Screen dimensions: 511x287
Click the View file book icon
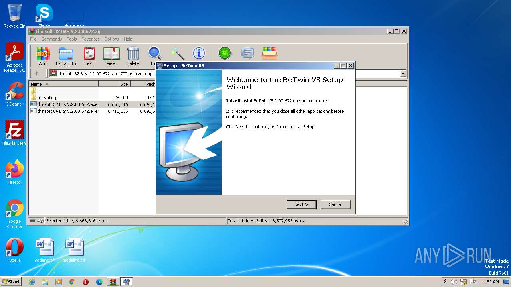pyautogui.click(x=111, y=56)
